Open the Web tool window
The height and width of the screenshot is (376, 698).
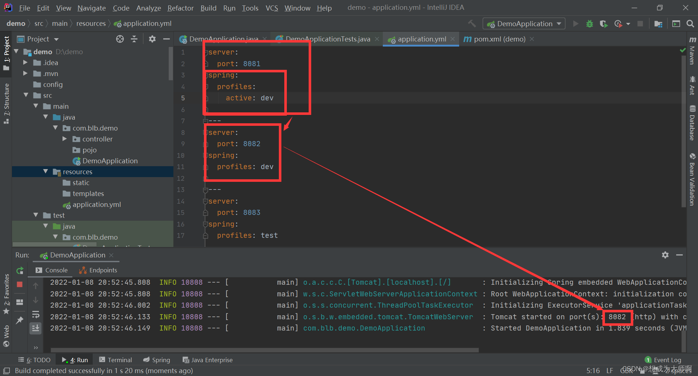click(x=6, y=336)
